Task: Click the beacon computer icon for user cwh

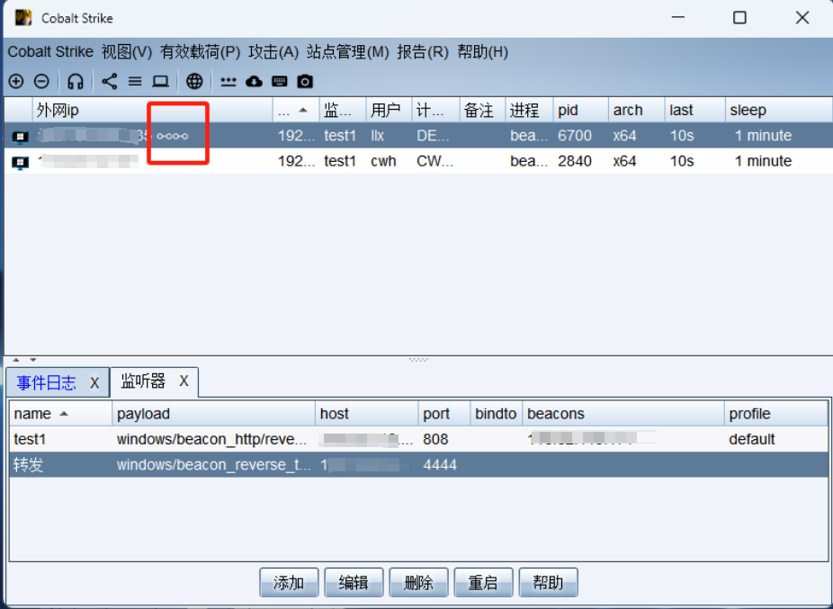Action: click(x=20, y=163)
